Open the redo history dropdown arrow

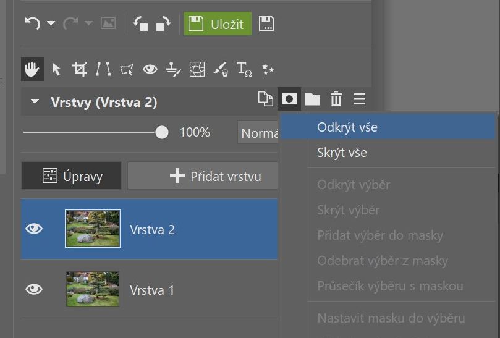point(88,23)
